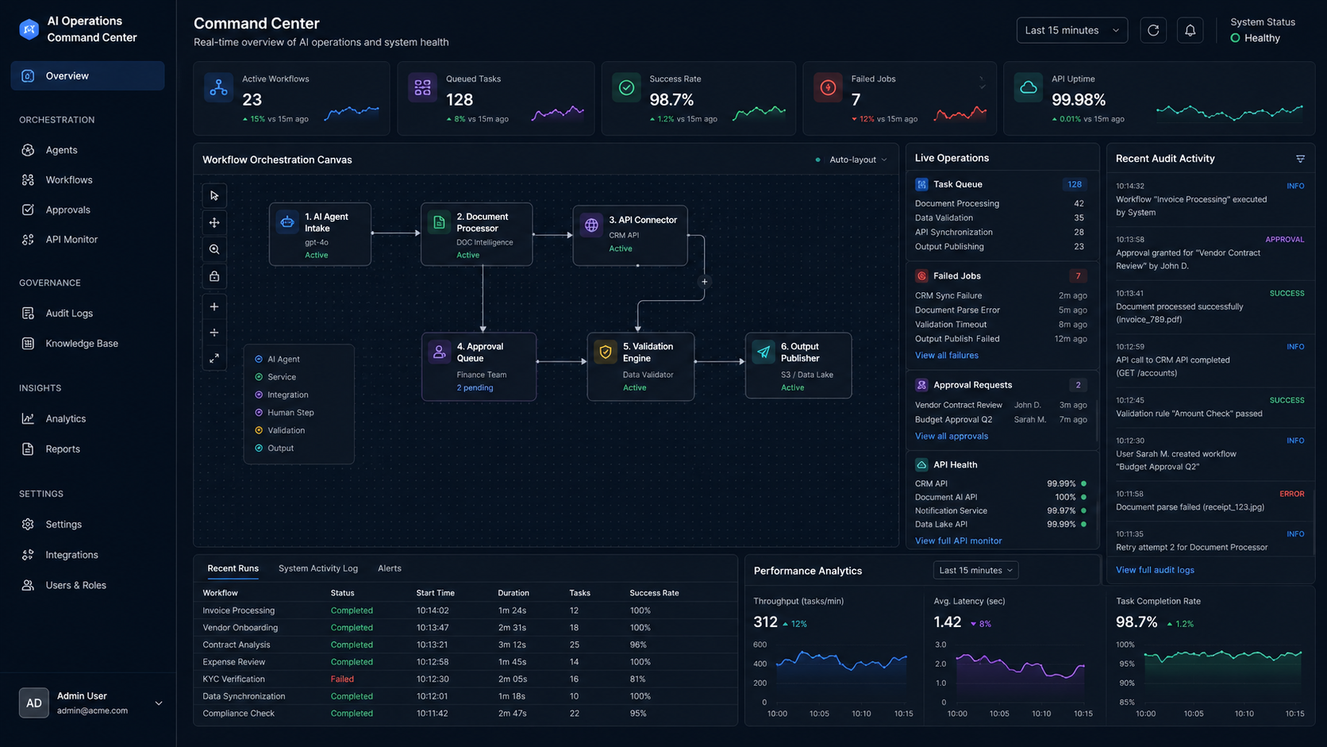Click the Throughput chart line
1327x747 pixels.
(x=841, y=660)
